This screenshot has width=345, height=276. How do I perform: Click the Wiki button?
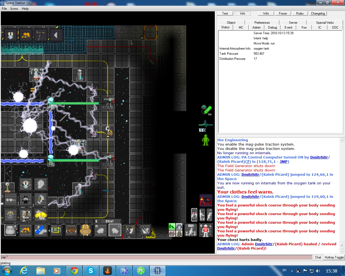[x=266, y=13]
